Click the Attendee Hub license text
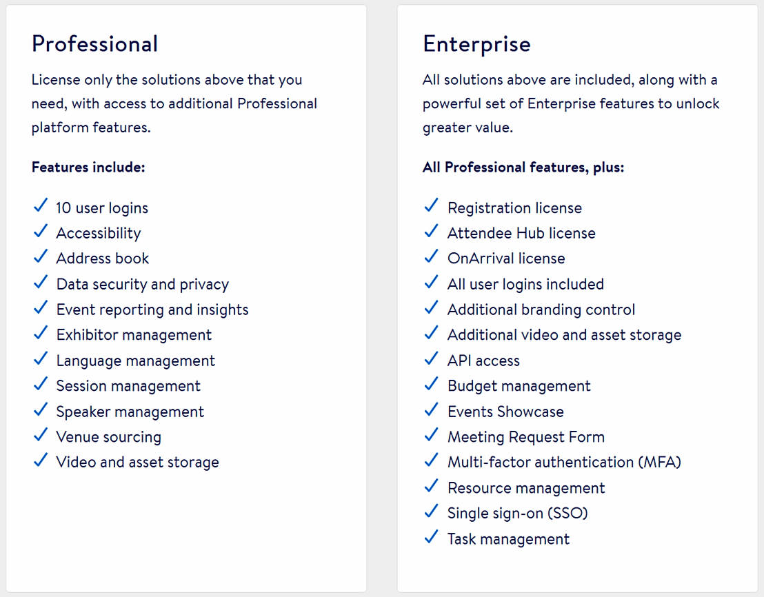 [x=521, y=233]
